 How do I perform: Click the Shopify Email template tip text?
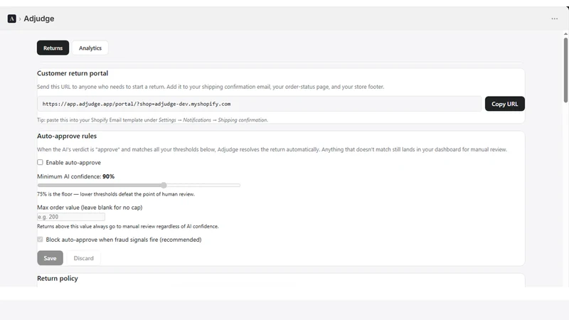tap(152, 119)
